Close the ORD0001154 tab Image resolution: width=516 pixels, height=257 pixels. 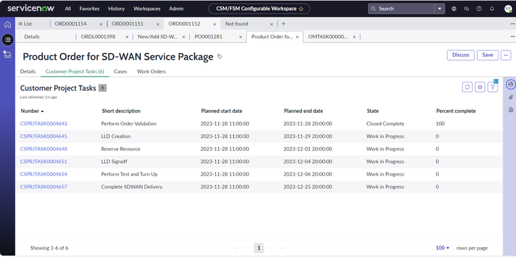point(101,24)
